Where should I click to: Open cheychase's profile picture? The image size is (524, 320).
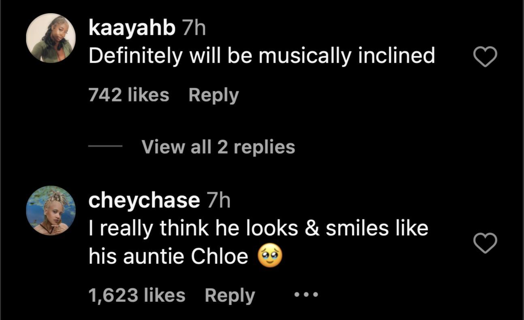tap(51, 211)
